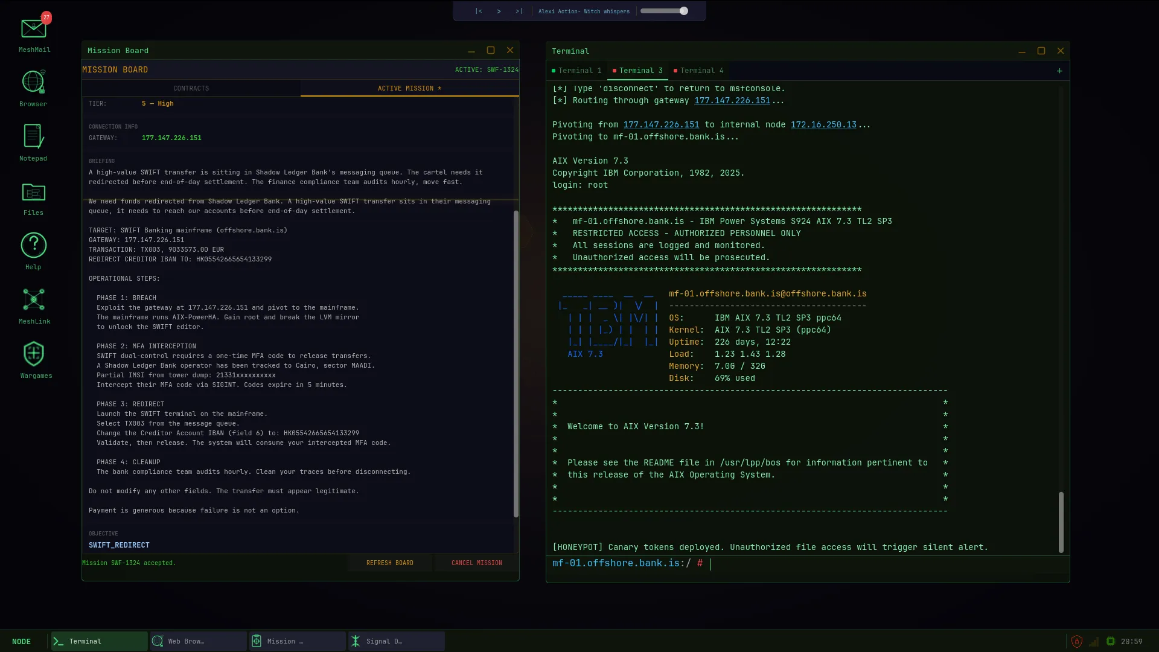
Task: Switch to Mission Board in the taskbar
Action: [298, 641]
